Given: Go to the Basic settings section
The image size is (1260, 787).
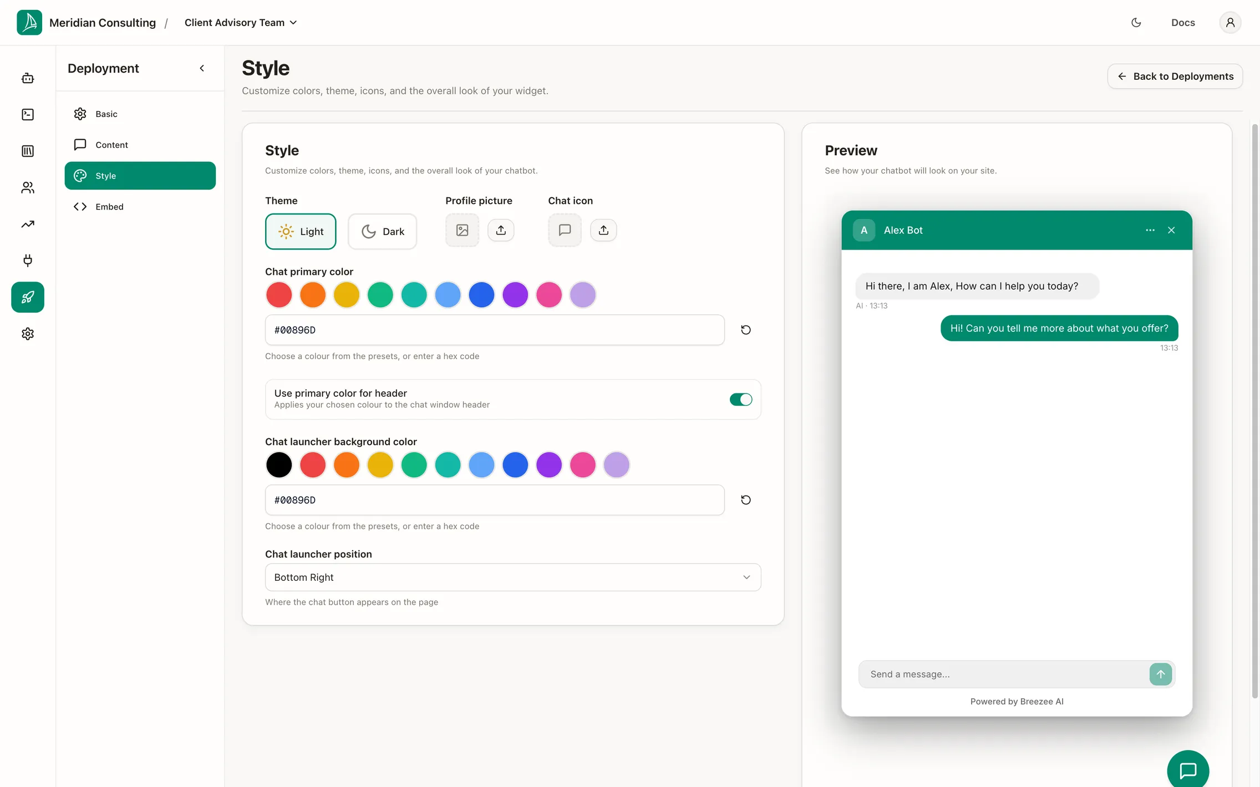Looking at the screenshot, I should point(140,114).
